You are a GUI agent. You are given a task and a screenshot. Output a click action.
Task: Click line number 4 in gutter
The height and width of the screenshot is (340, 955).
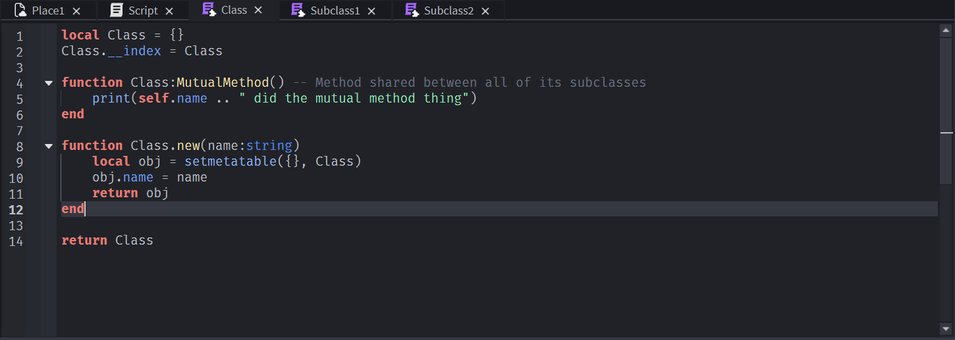pyautogui.click(x=19, y=84)
